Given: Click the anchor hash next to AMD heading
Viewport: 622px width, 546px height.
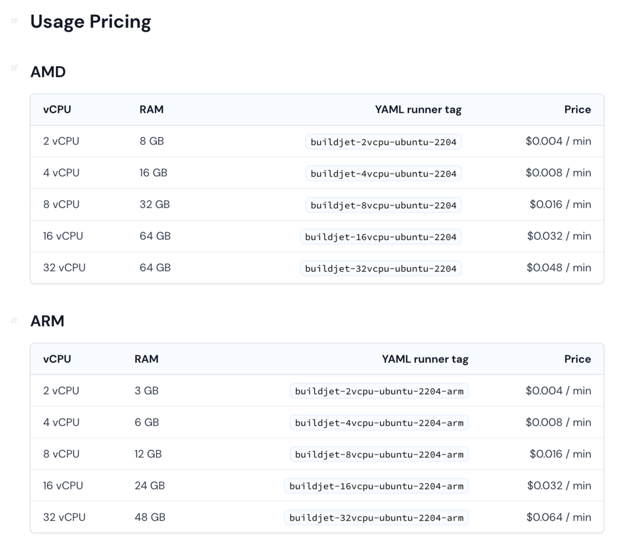Looking at the screenshot, I should [x=15, y=68].
